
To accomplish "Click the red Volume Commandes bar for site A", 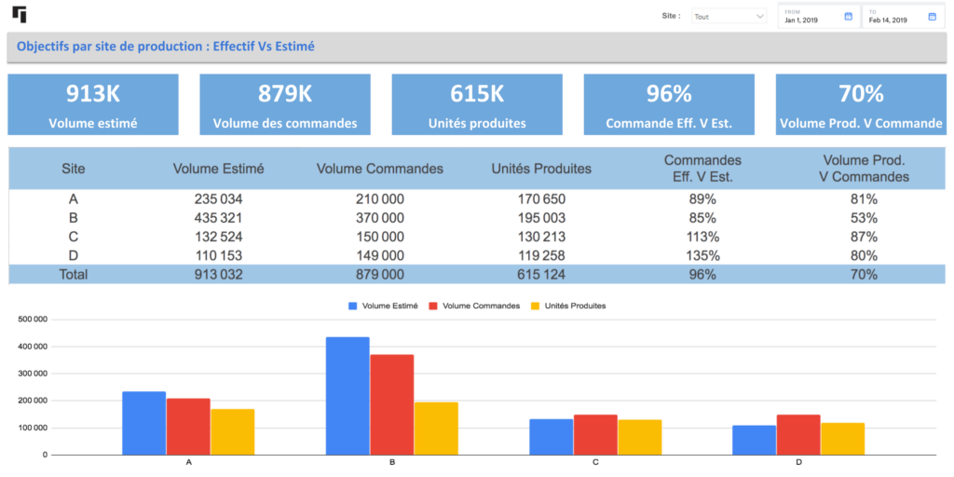I will pyautogui.click(x=188, y=427).
